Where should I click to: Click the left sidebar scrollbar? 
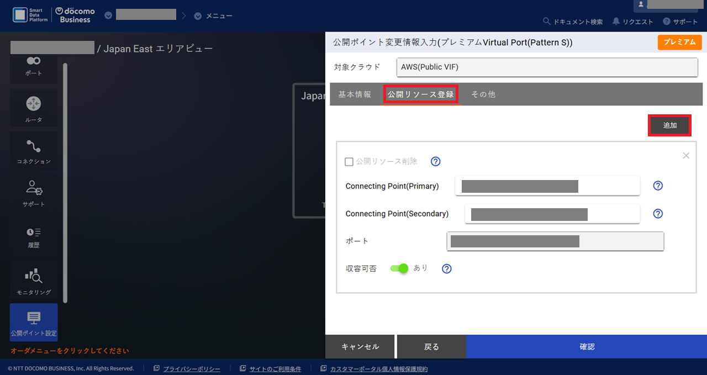pyautogui.click(x=65, y=182)
